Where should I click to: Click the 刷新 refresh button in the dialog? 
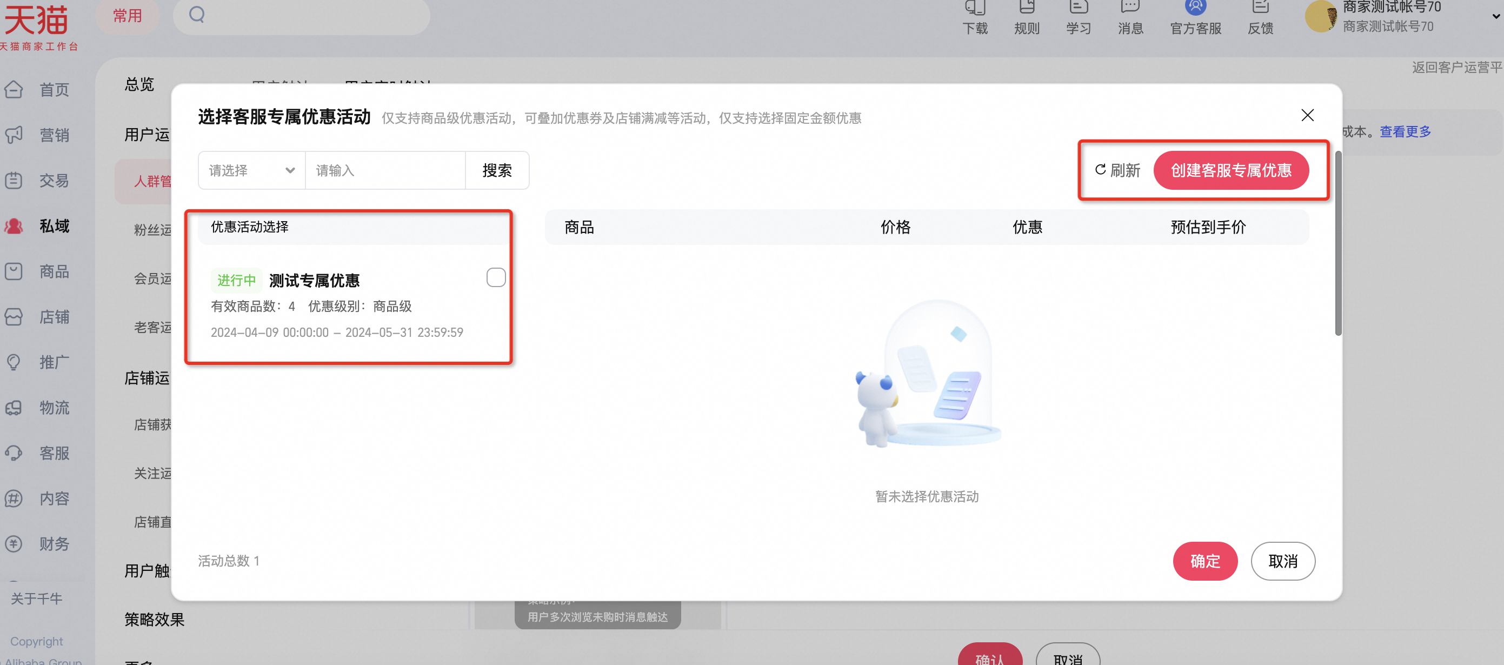1117,170
